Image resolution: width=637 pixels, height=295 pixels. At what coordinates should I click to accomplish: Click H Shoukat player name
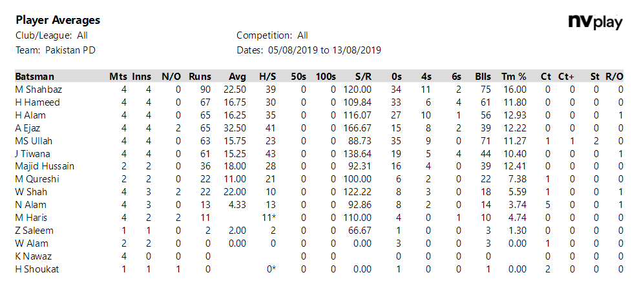(37, 269)
